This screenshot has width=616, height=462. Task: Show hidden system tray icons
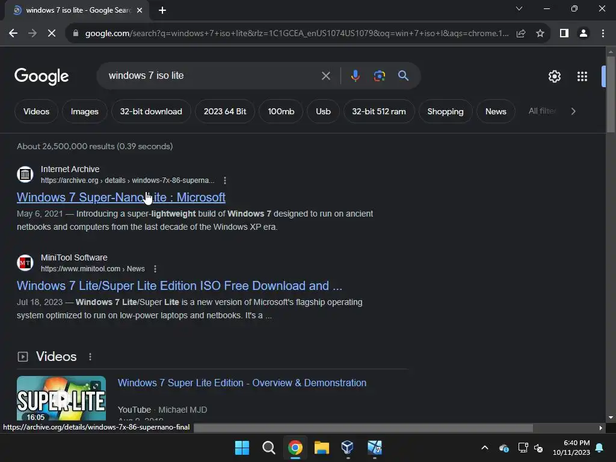coord(485,448)
